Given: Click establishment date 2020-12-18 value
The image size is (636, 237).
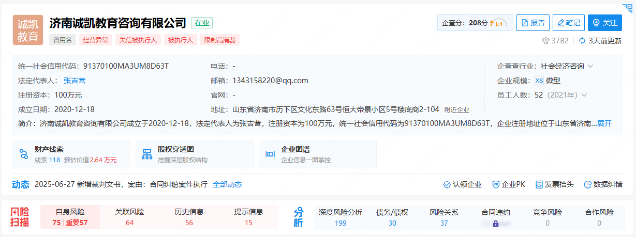Looking at the screenshot, I should tap(75, 109).
